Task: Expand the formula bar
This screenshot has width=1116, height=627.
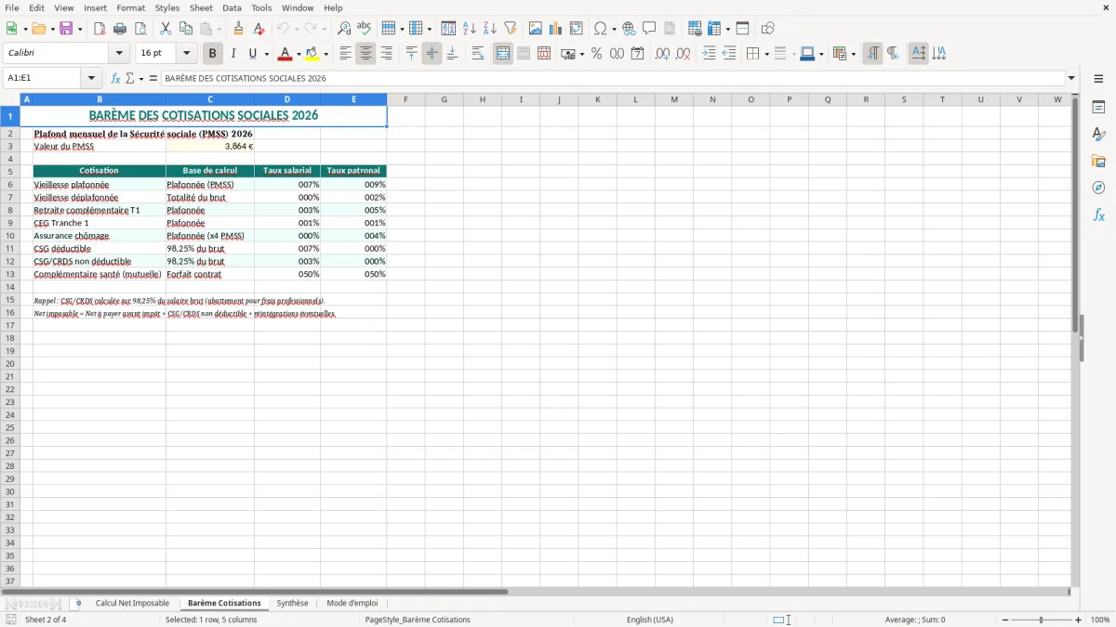Action: (1071, 78)
